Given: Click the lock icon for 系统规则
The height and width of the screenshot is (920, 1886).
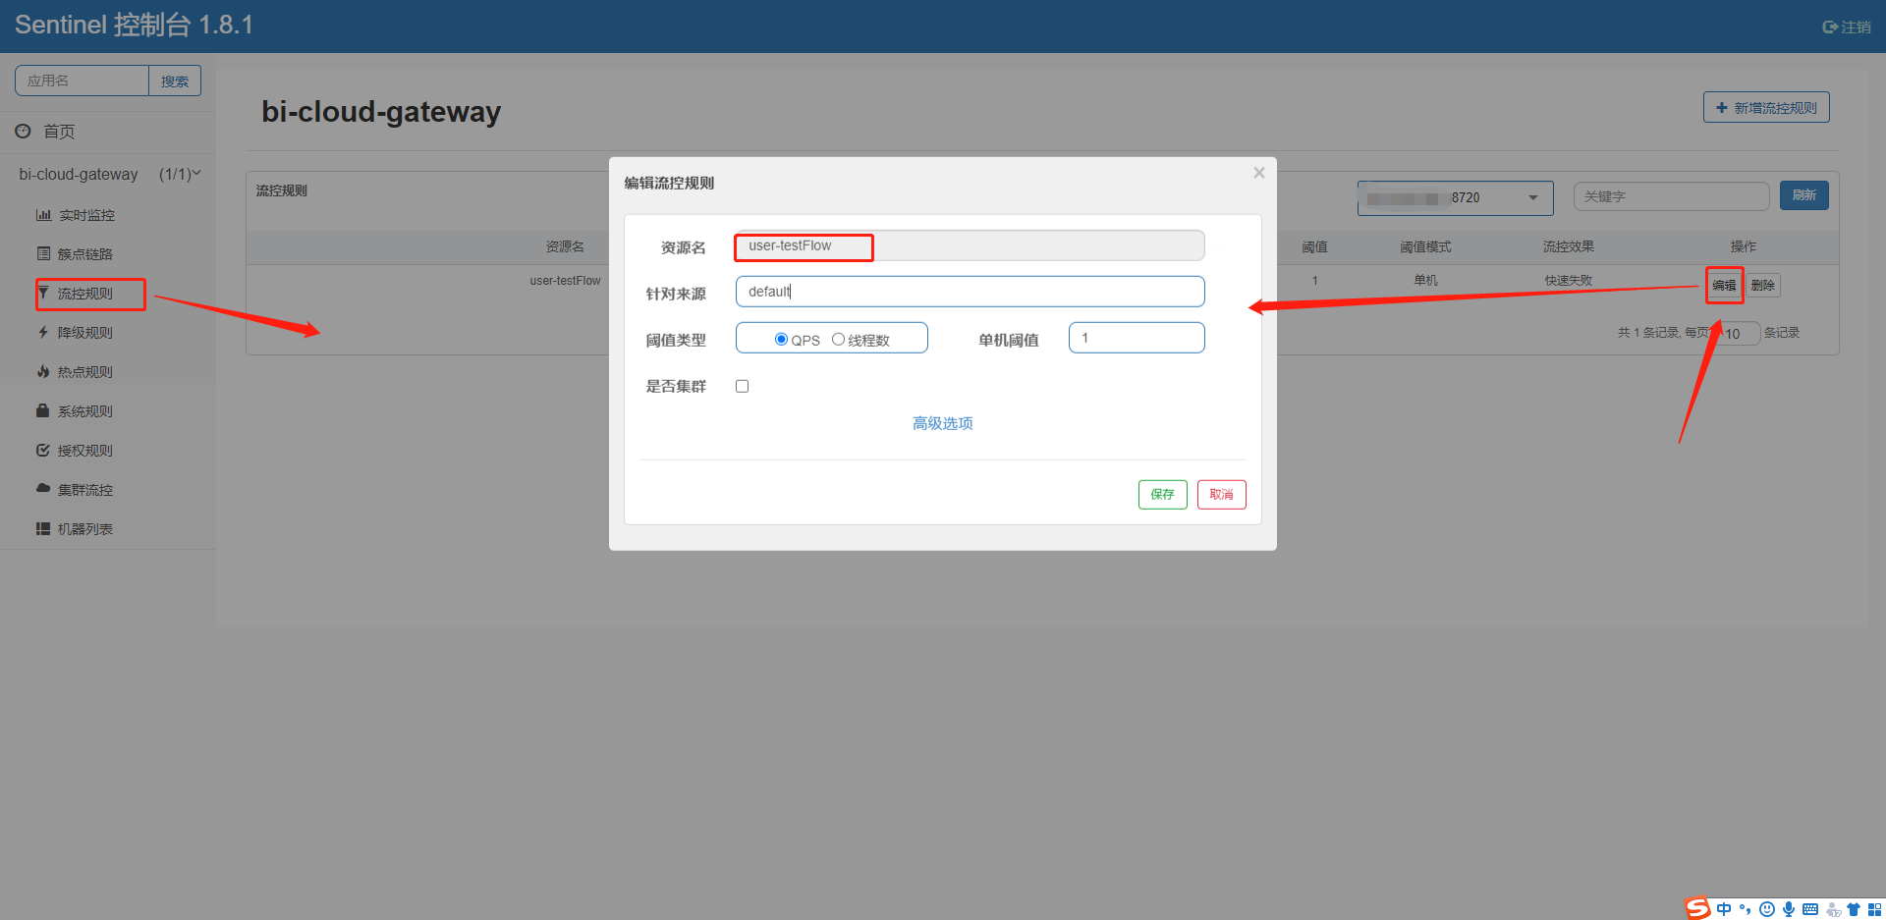Looking at the screenshot, I should pyautogui.click(x=43, y=410).
